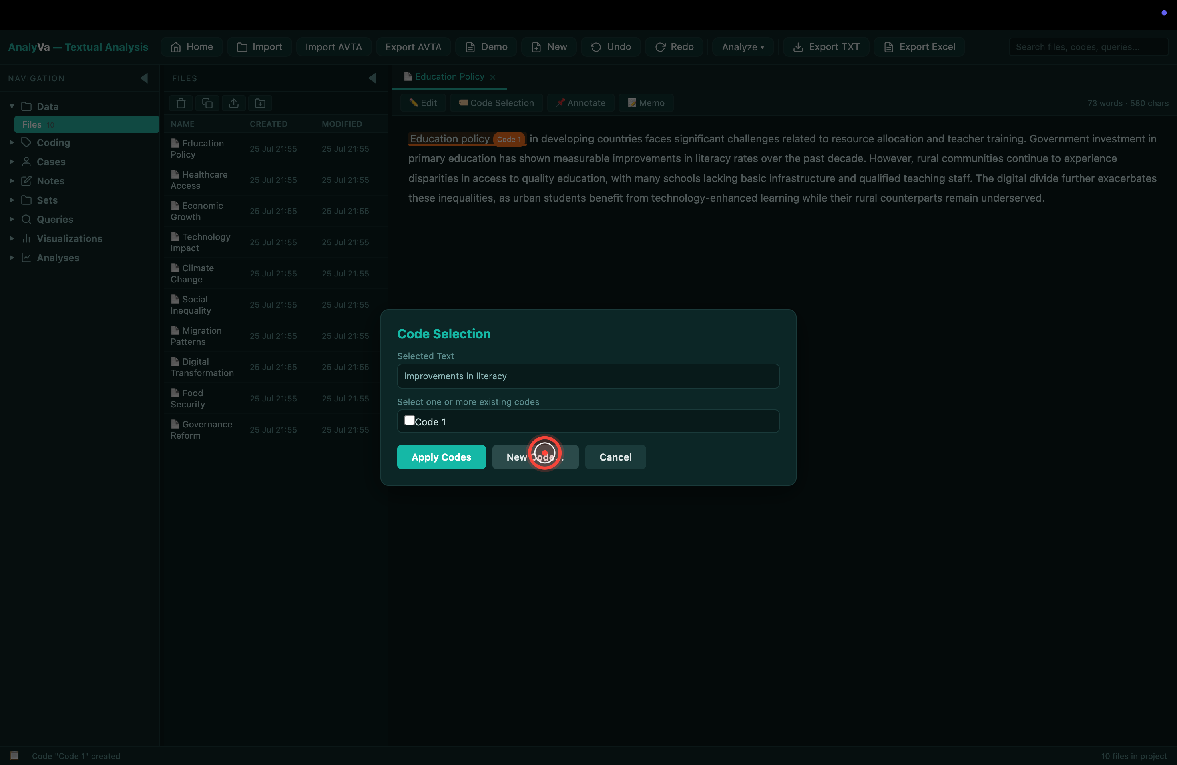The height and width of the screenshot is (765, 1177).
Task: Close the Education Policy tab
Action: click(492, 77)
